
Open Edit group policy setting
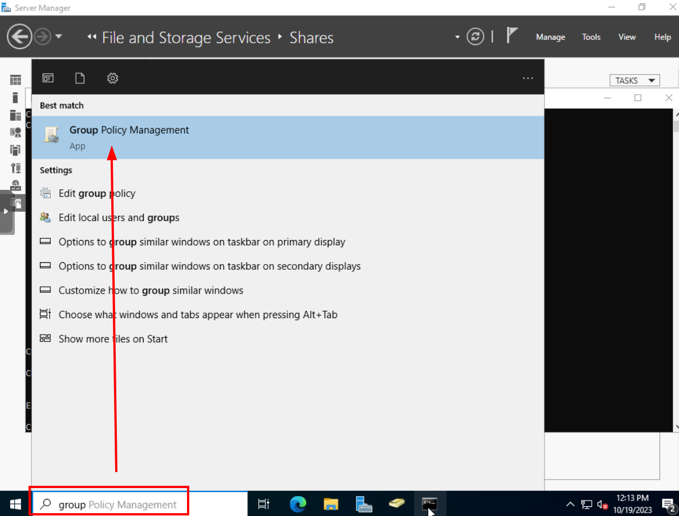click(97, 193)
